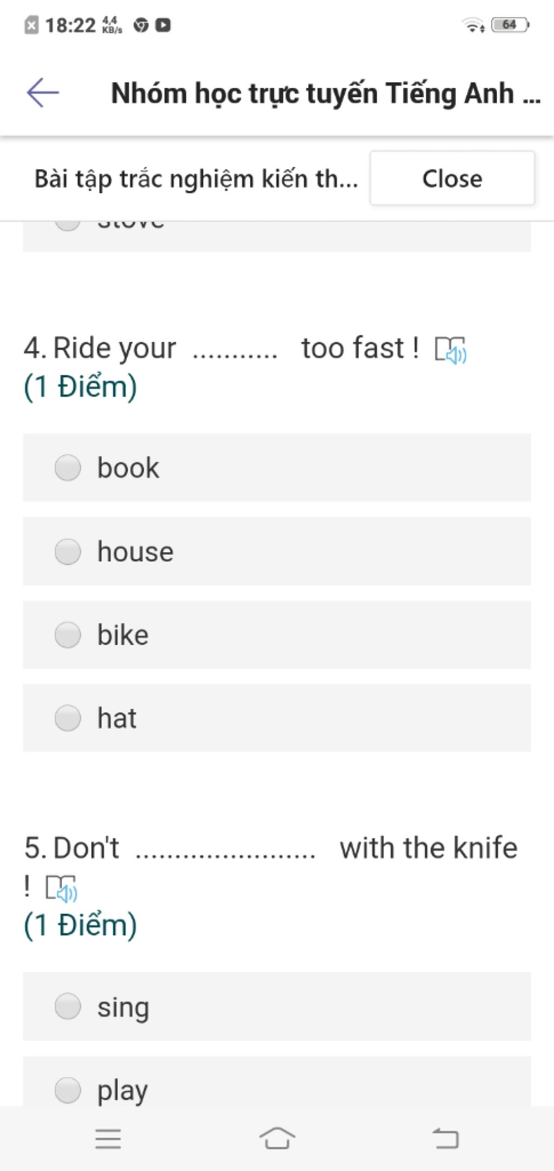Tap the question 4 "Ride your" text

point(115,348)
